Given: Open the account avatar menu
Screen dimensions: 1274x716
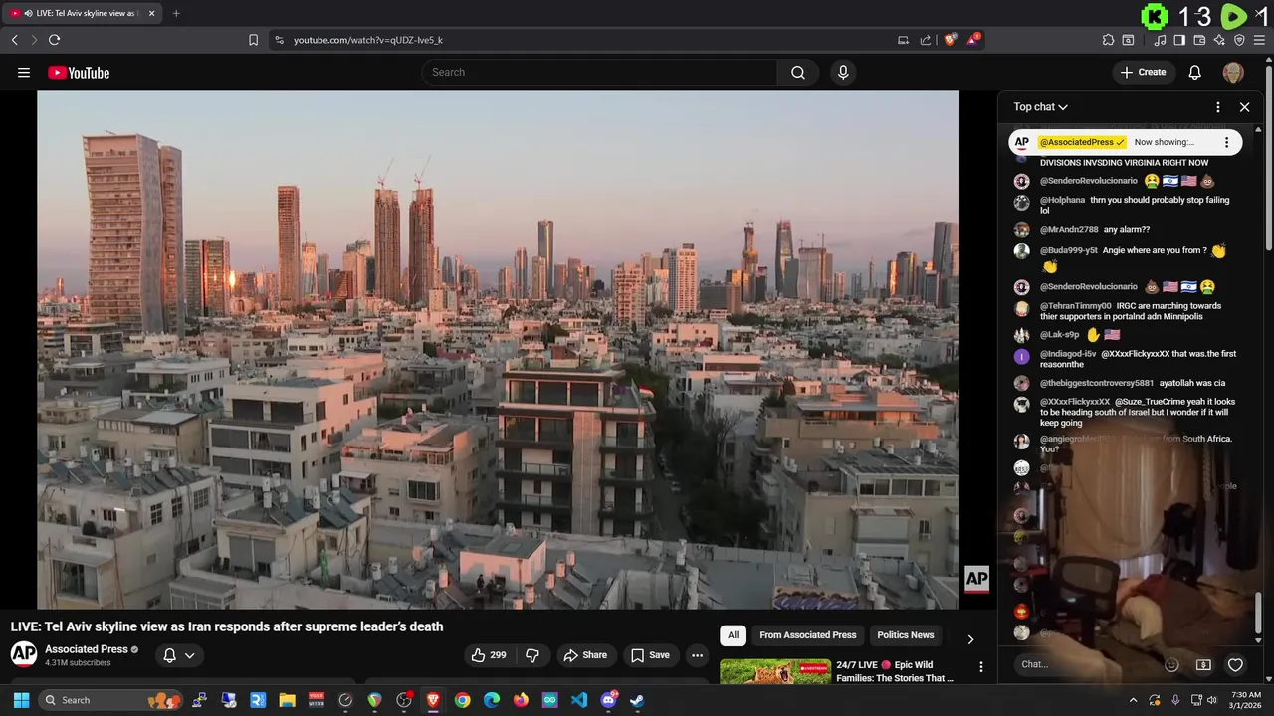Looking at the screenshot, I should coord(1233,72).
